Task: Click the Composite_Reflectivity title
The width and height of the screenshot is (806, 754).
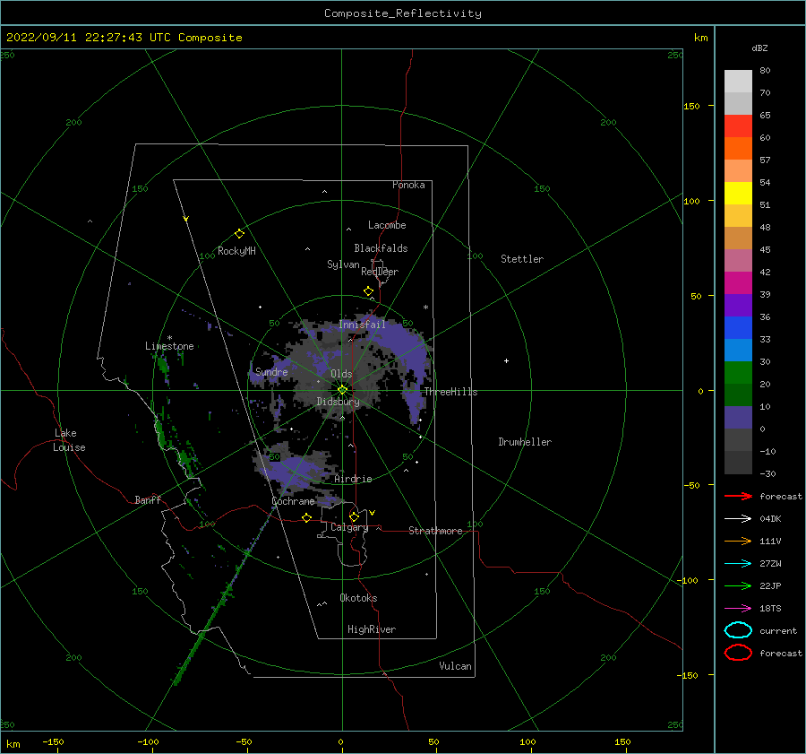Action: point(403,13)
